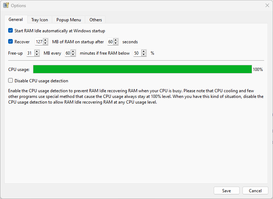
Task: Click the 'Enable the CPU usage detection' help paragraph
Action: point(136,96)
